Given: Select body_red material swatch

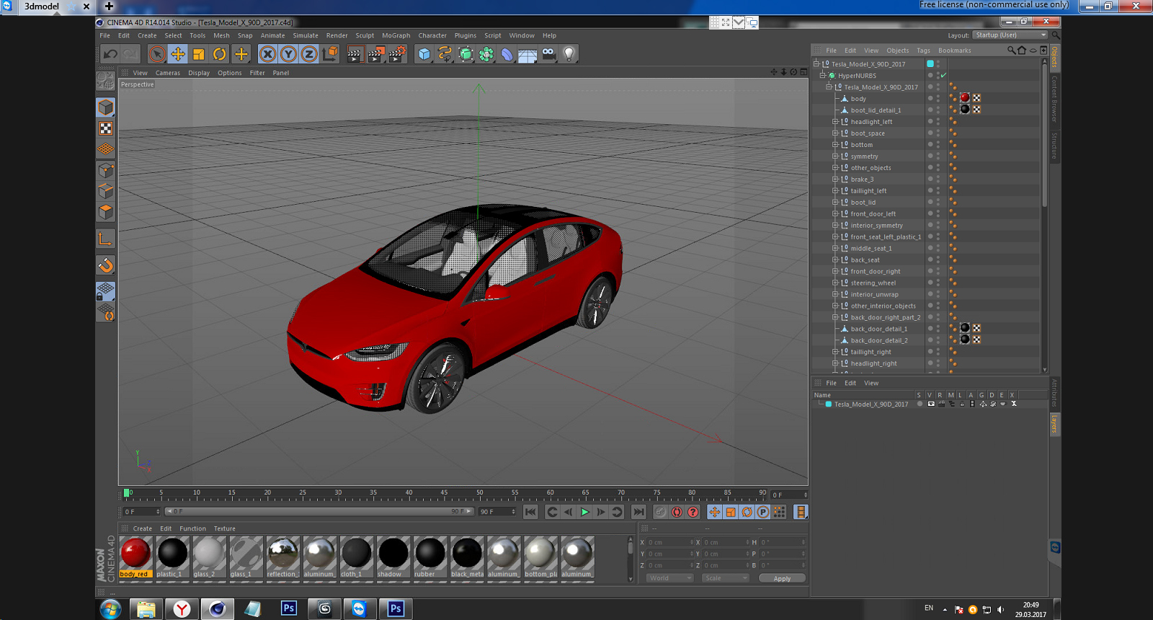Looking at the screenshot, I should pos(135,557).
